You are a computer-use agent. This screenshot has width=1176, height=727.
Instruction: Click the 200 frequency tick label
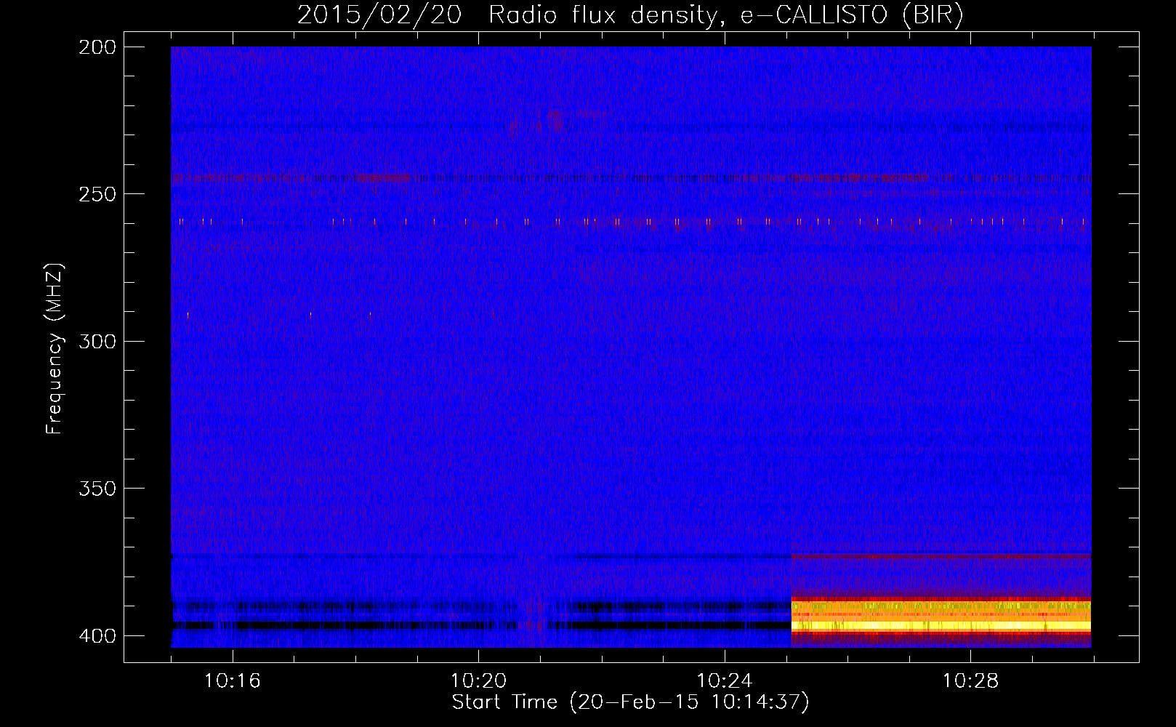(97, 47)
